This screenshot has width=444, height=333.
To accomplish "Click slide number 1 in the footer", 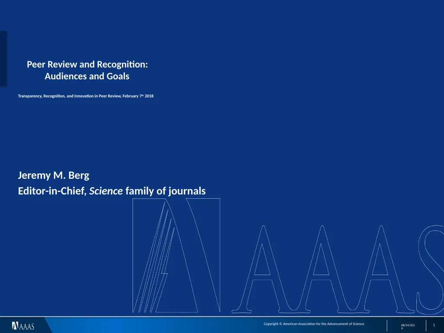I will point(434,325).
